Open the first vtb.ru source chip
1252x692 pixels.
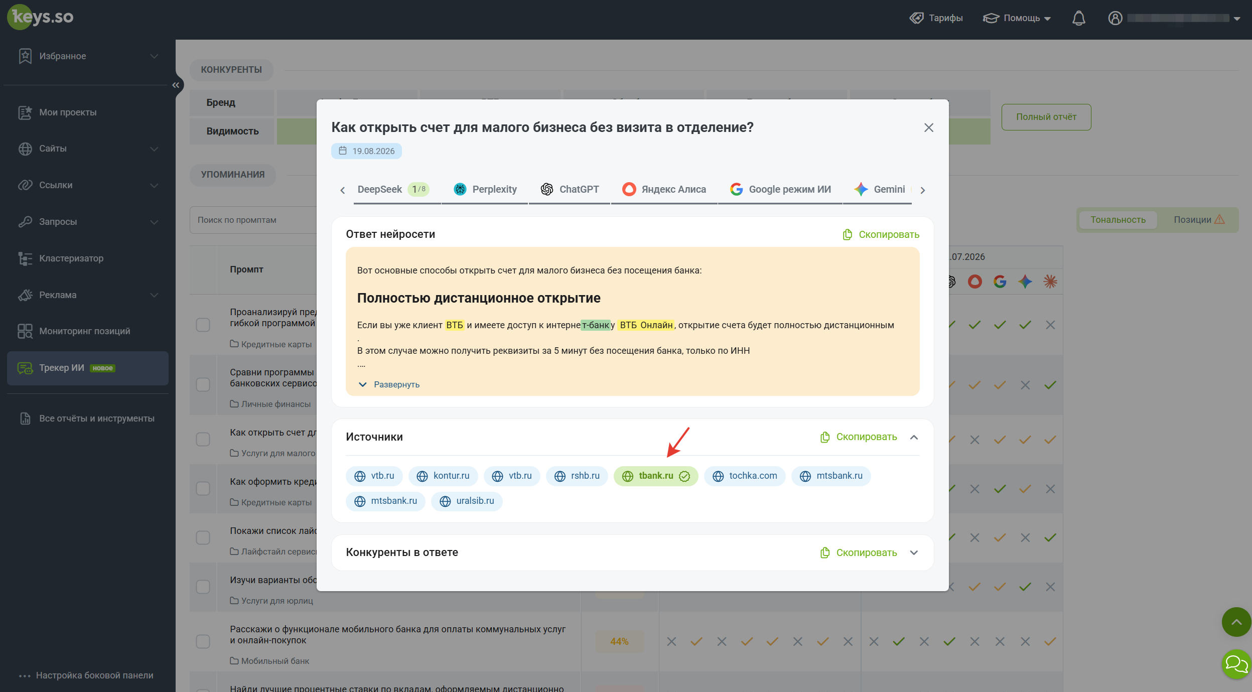(374, 476)
